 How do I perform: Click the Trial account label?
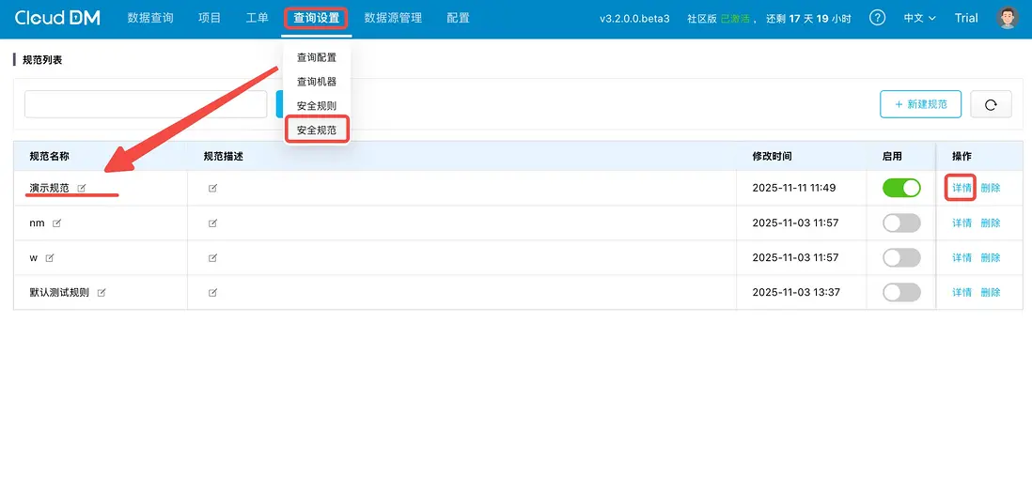coord(966,19)
